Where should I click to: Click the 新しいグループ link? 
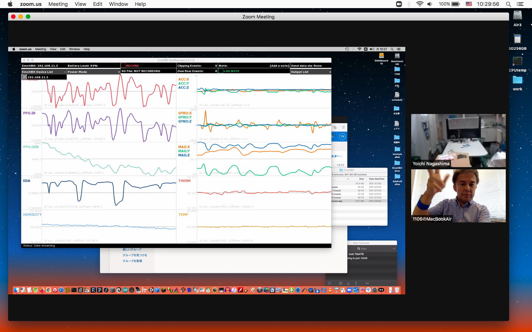tap(132, 250)
